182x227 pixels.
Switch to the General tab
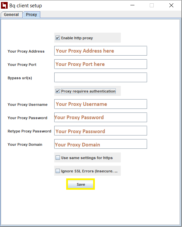coord(11,15)
